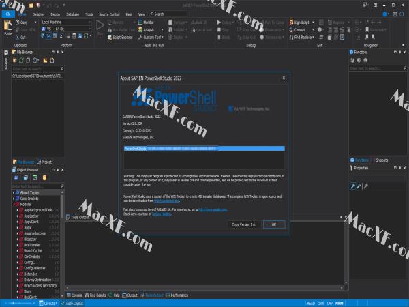Image resolution: width=409 pixels, height=307 pixels.
Task: Toggle the READ indicator in status bar
Action: (x=311, y=303)
